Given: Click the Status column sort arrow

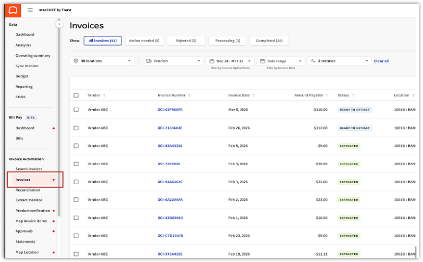Looking at the screenshot, I should click(353, 95).
